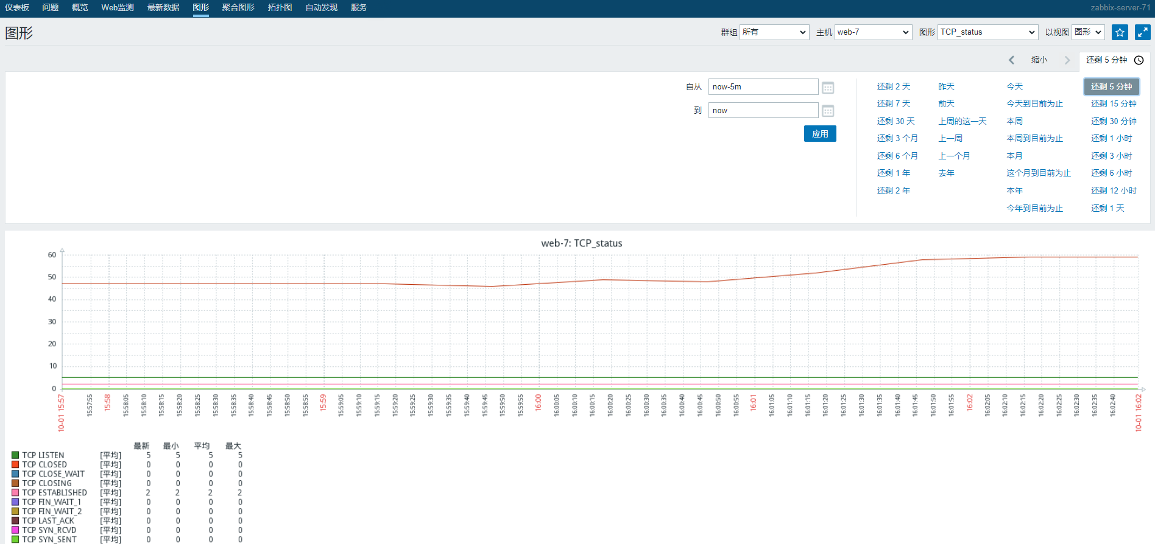
Task: Open calendar picker for the 到 field
Action: pos(828,111)
